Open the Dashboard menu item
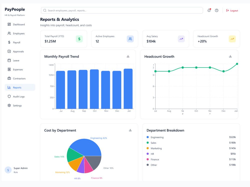 [20, 24]
